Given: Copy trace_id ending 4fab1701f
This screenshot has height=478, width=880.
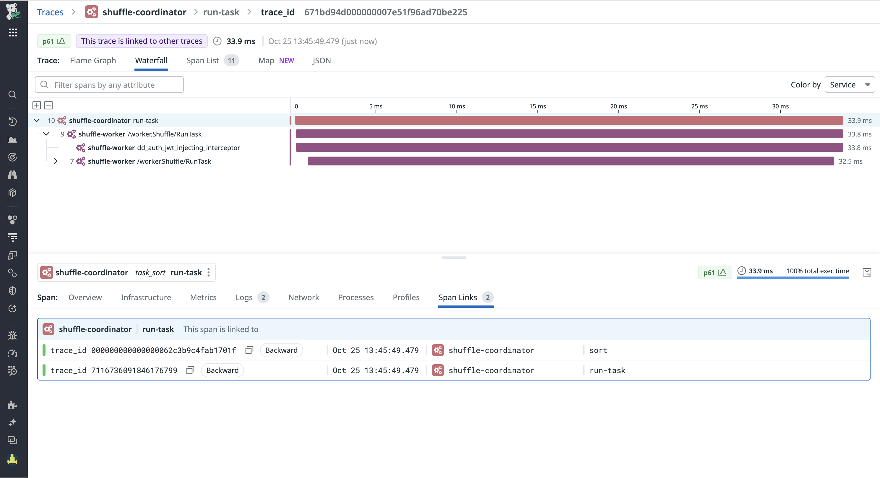Looking at the screenshot, I should tap(249, 350).
